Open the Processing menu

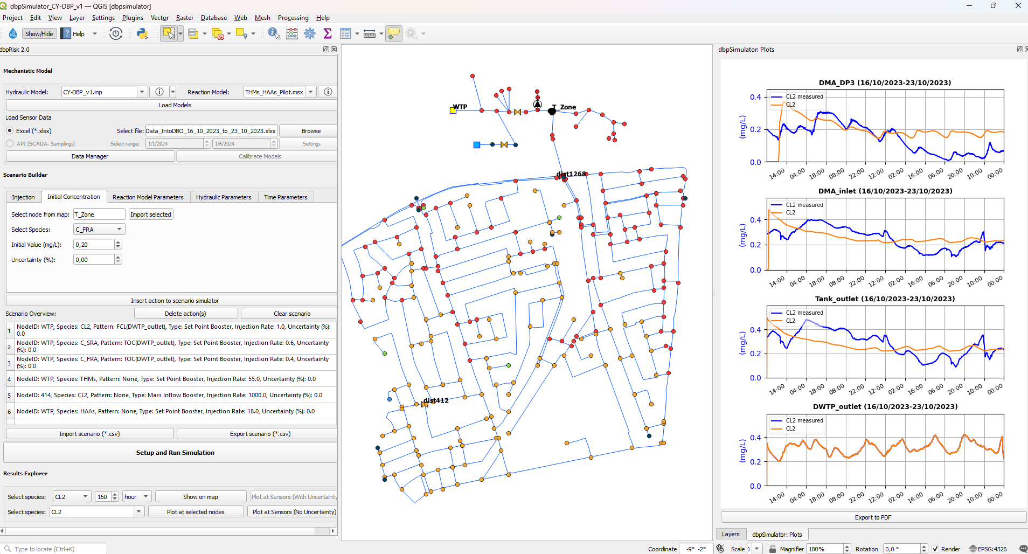coord(293,18)
